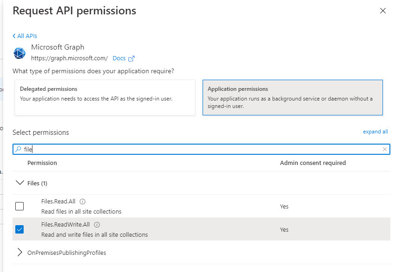Click the Yes value for Files.Read.All
The image size is (395, 272).
point(284,207)
